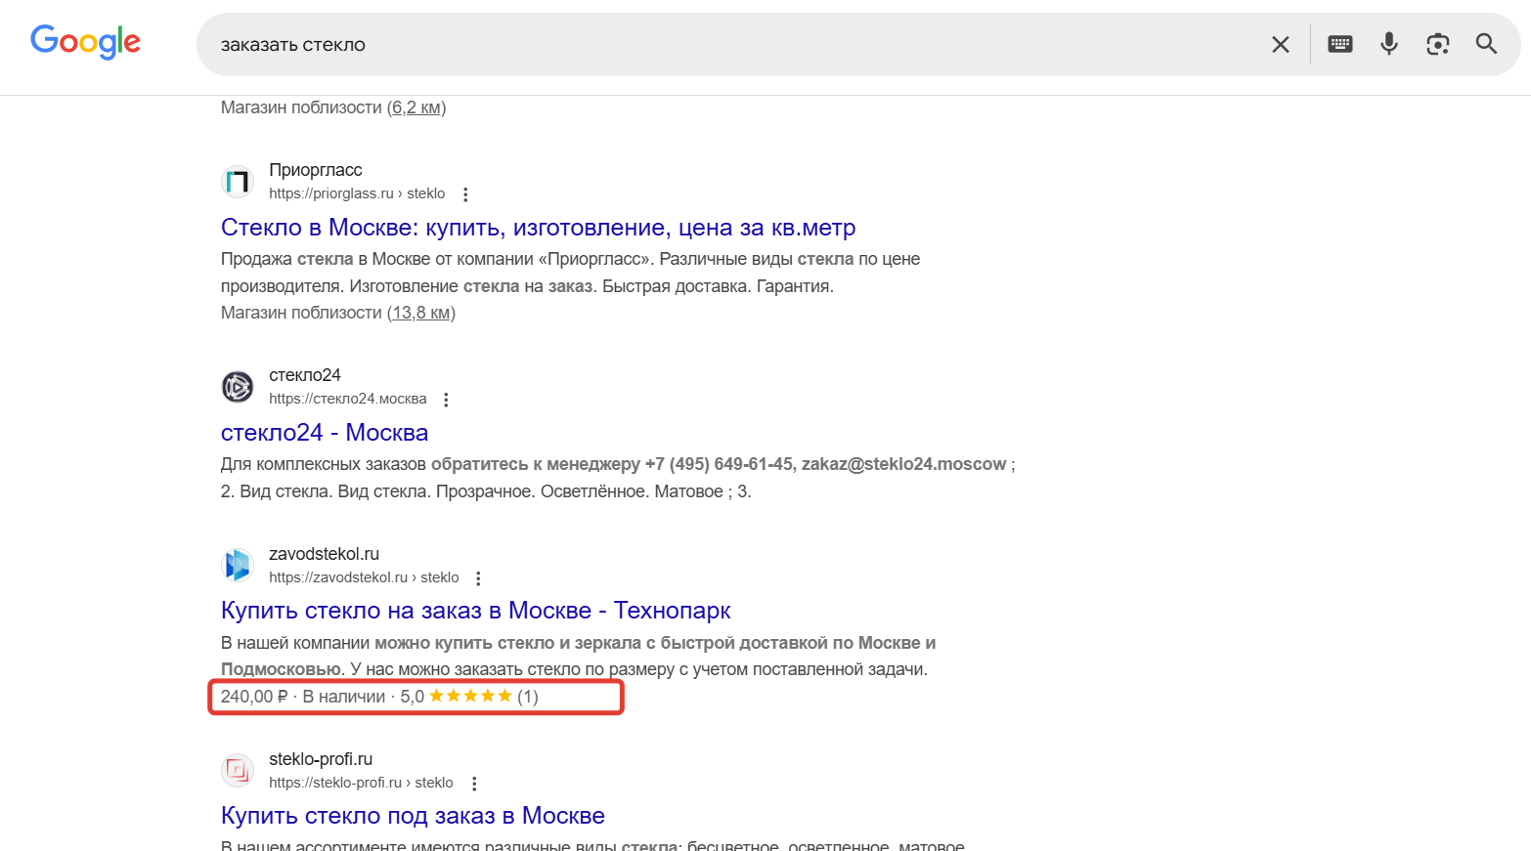Click the Приоргласс site name
The height and width of the screenshot is (851, 1531).
pyautogui.click(x=316, y=170)
